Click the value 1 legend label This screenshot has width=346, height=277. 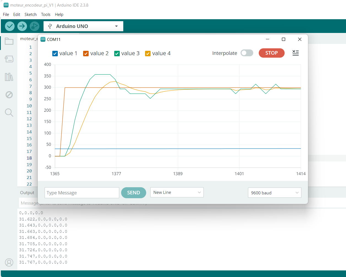(x=68, y=54)
